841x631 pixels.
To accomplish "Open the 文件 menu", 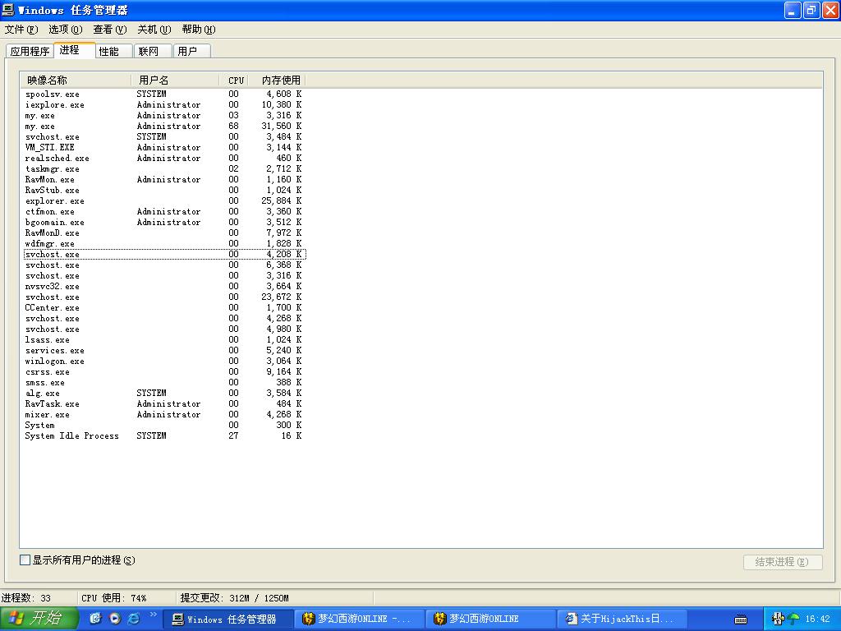I will (21, 30).
